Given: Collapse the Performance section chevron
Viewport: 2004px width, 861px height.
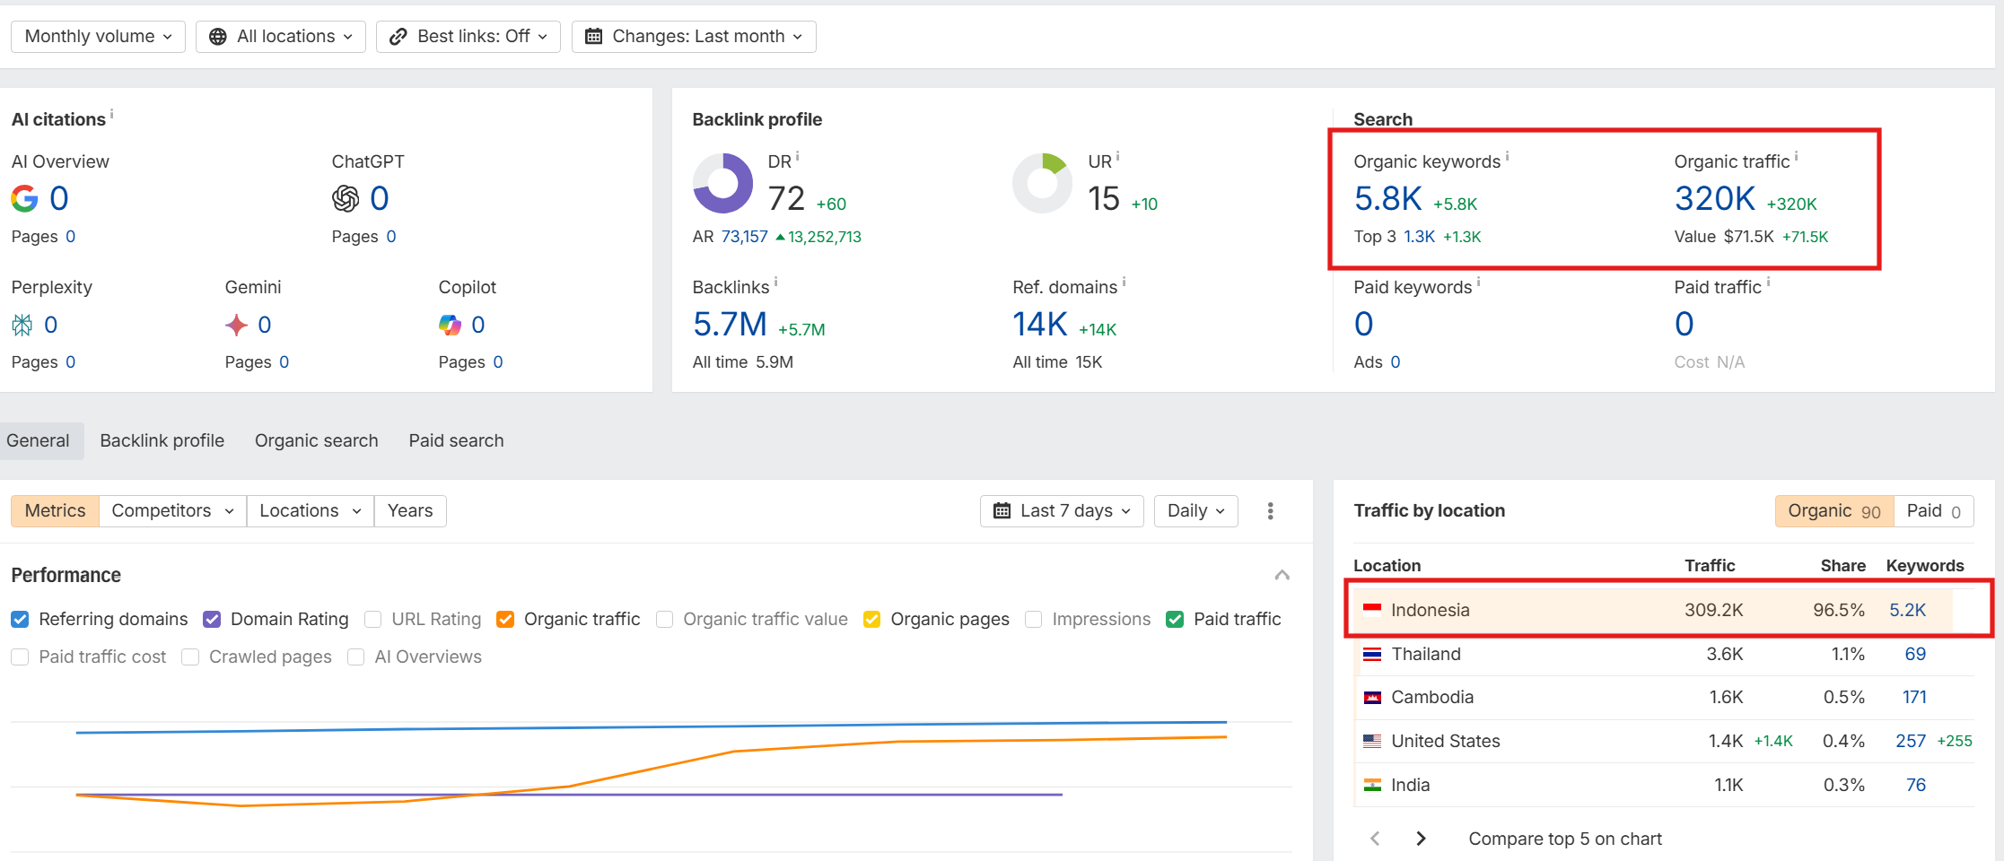Looking at the screenshot, I should 1282,575.
